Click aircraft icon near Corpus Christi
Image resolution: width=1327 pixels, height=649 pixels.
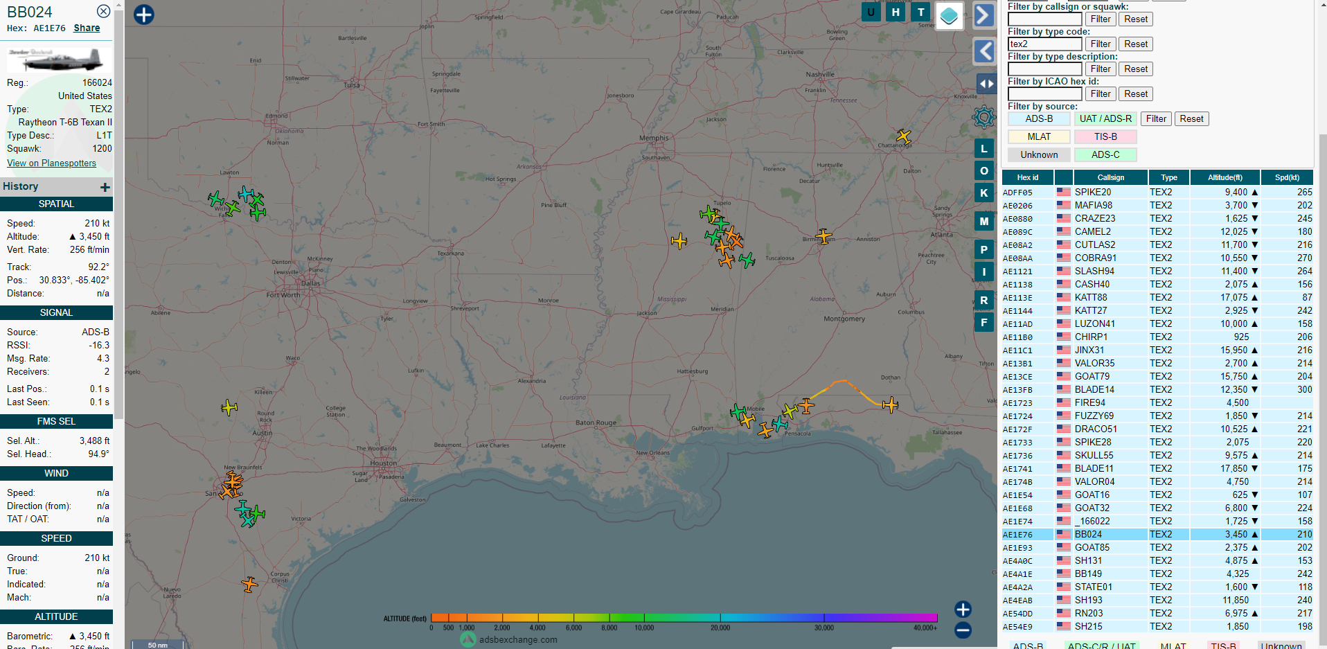pyautogui.click(x=249, y=585)
